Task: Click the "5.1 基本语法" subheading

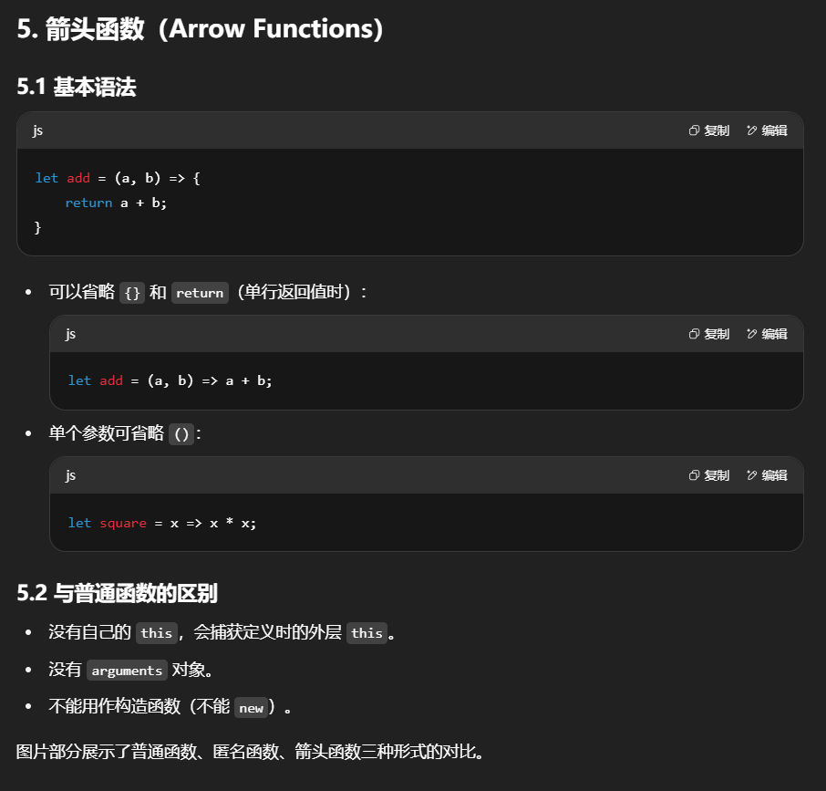Action: click(76, 87)
